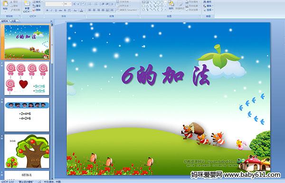Select the lollipop slide thumbnail
This screenshot has height=183, width=285.
(x=27, y=78)
